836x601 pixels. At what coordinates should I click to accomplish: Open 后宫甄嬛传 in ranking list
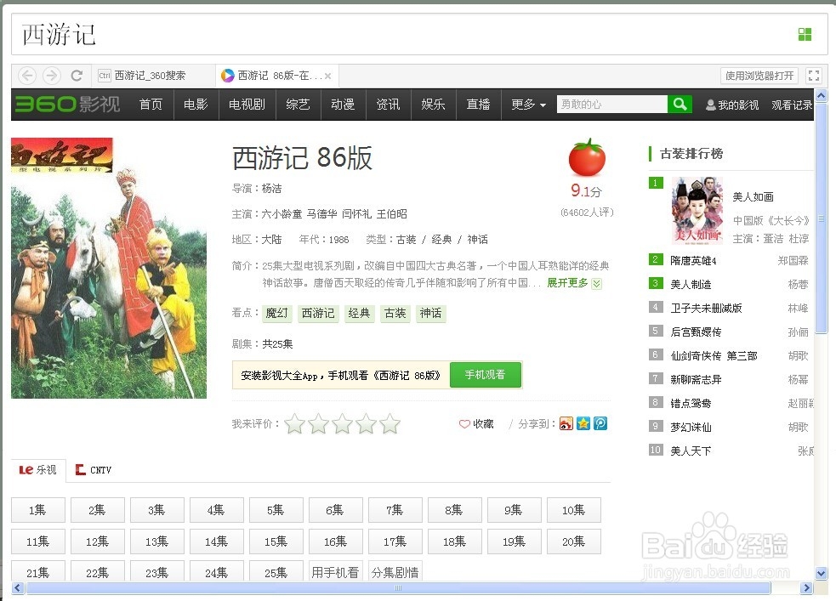(697, 332)
